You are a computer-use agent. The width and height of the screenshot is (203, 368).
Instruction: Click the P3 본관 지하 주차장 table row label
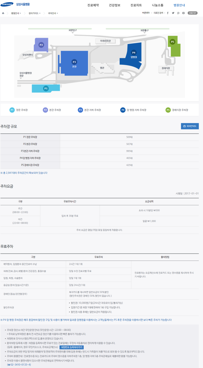click(x=30, y=151)
